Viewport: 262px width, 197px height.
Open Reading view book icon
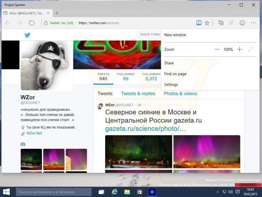pyautogui.click(x=199, y=23)
